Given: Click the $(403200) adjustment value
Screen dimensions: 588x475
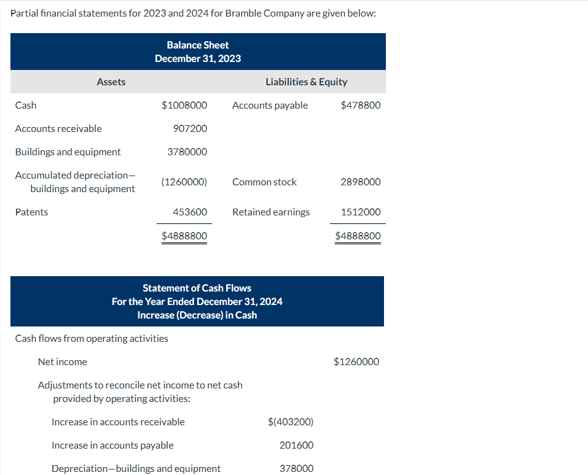Looking at the screenshot, I should [x=291, y=422].
